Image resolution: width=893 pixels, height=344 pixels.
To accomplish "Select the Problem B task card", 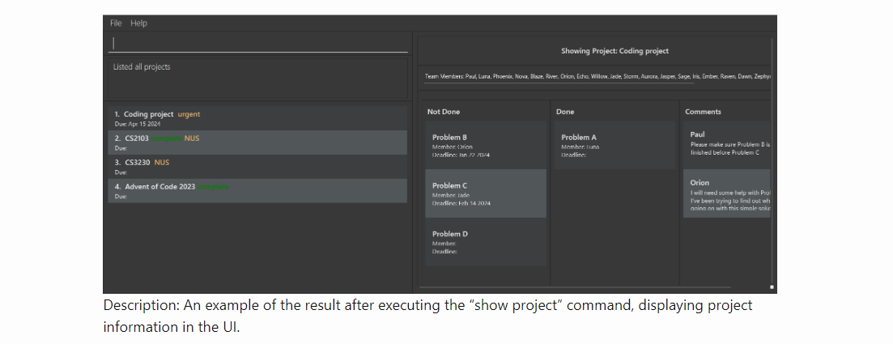I will (486, 145).
